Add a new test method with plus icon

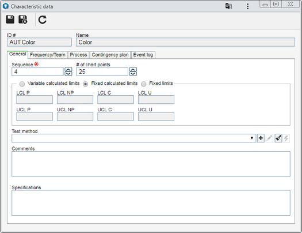coord(261,138)
